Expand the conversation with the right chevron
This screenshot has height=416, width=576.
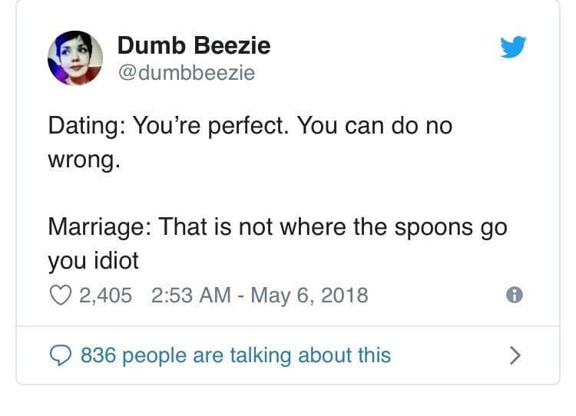[x=516, y=355]
